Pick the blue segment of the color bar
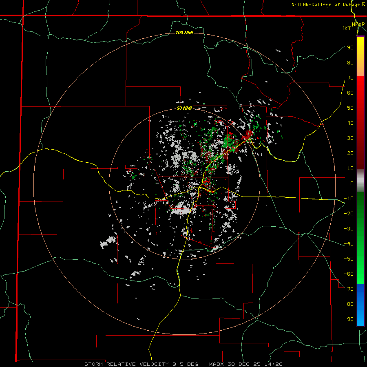 click(360, 305)
